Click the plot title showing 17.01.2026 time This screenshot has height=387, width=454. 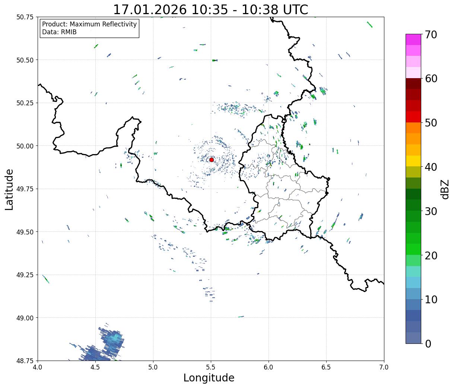point(210,9)
